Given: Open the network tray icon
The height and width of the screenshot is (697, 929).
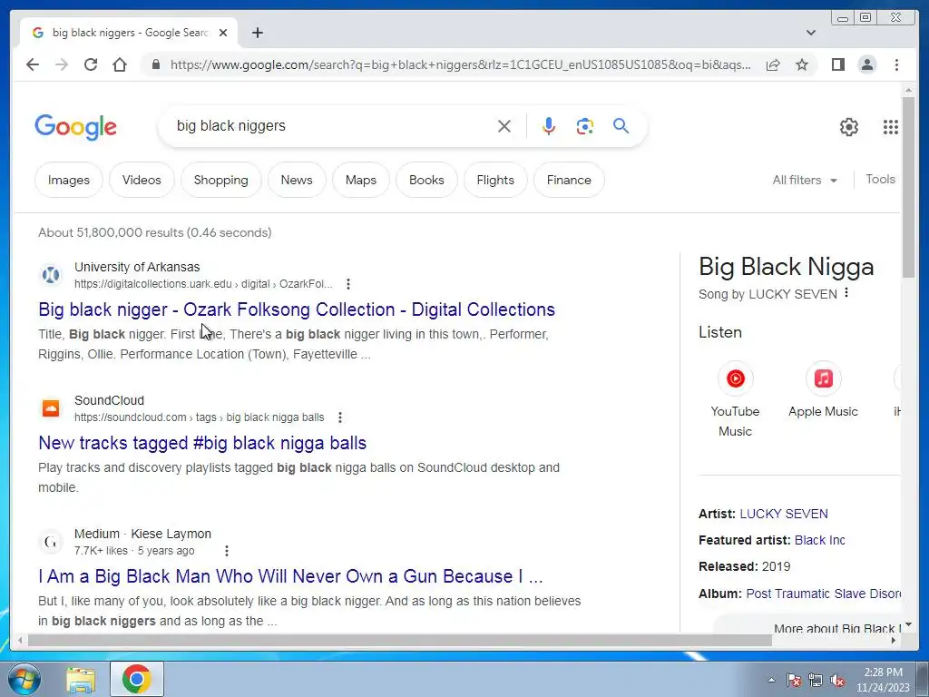Looking at the screenshot, I should (x=816, y=681).
